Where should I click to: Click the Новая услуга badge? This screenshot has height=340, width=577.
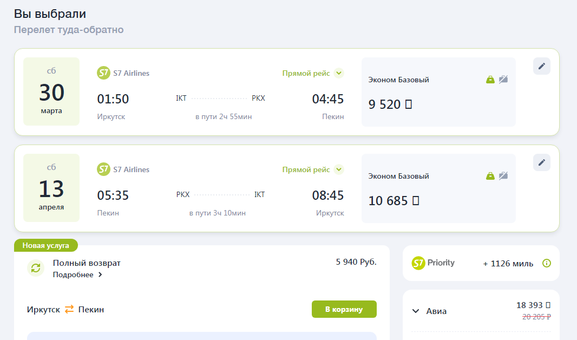coord(46,245)
